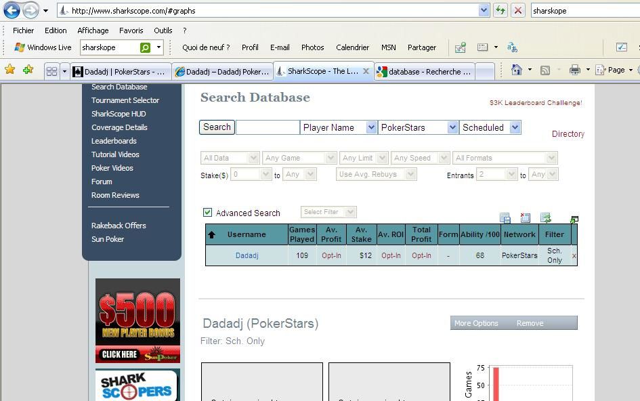
Task: Open the Quick Tabs list dropdown arrow
Action: (x=64, y=71)
